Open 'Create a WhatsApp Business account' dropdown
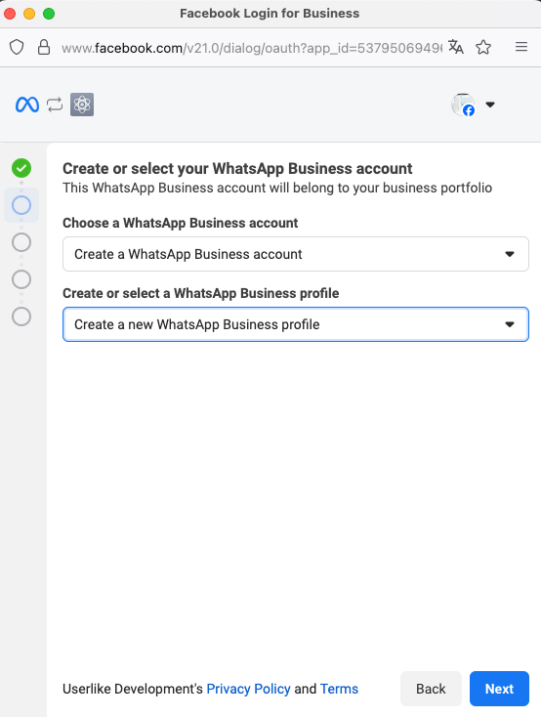The height and width of the screenshot is (717, 541). coord(296,254)
